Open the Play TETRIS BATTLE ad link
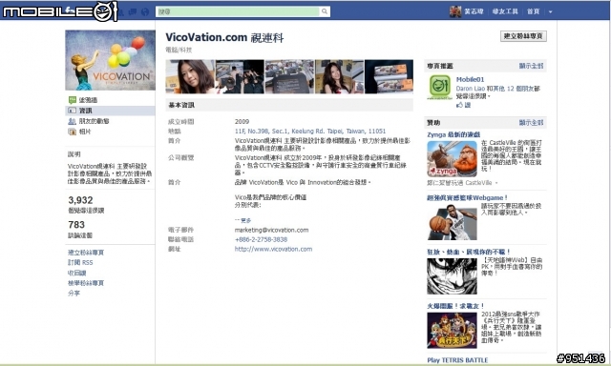The height and width of the screenshot is (366, 611). tap(457, 360)
